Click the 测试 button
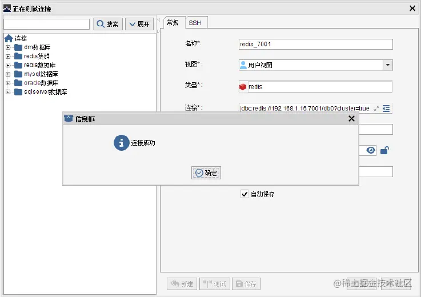Image resolution: width=421 pixels, height=297 pixels. (215, 284)
